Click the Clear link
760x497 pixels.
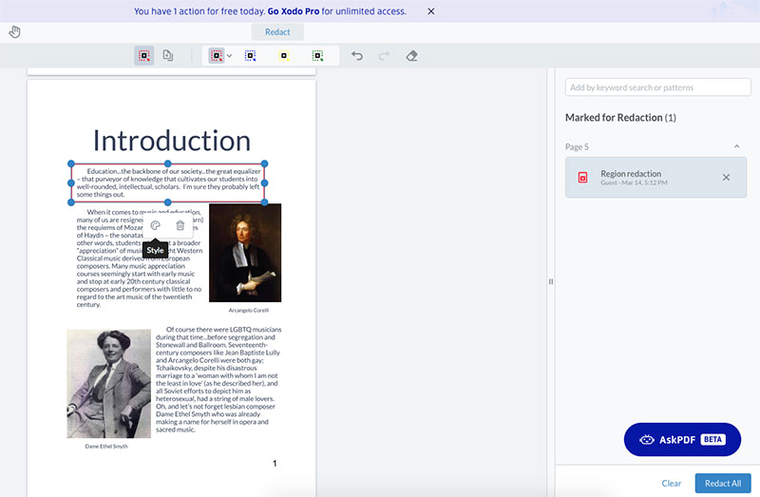[x=671, y=483]
